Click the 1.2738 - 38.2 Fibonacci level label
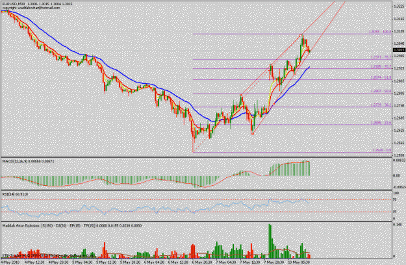 (381, 105)
